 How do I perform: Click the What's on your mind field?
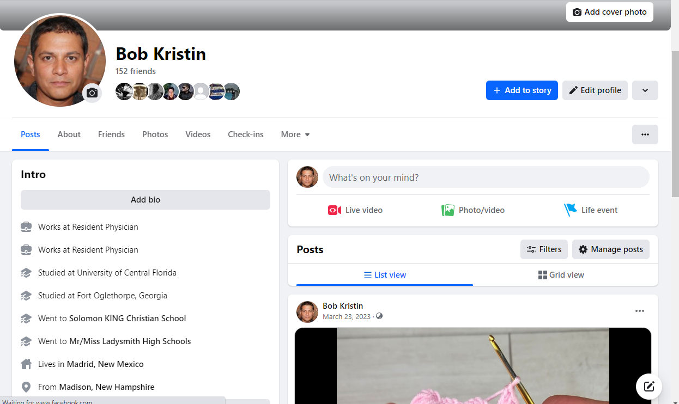[x=486, y=177]
